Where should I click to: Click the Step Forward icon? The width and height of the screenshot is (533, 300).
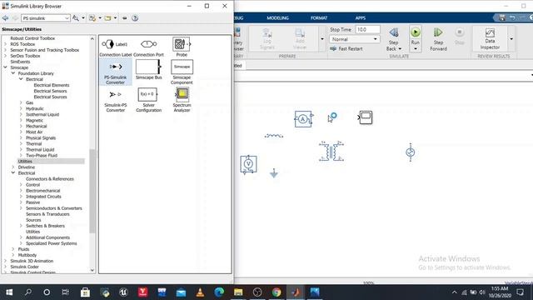tap(438, 32)
